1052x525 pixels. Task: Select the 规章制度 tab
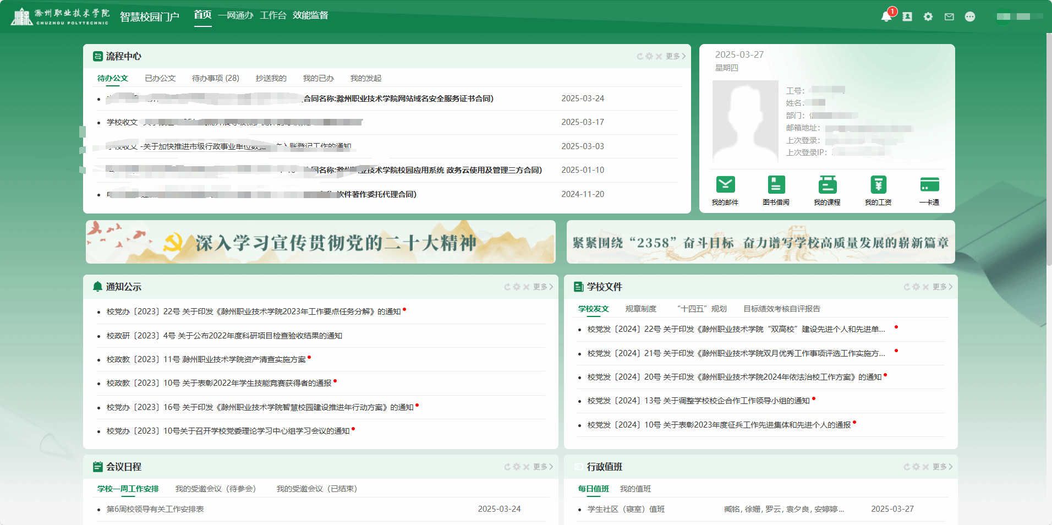click(x=640, y=309)
